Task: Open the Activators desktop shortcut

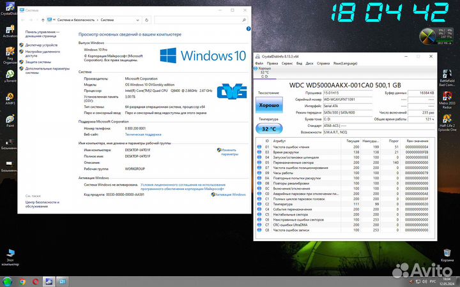Action: click(10, 31)
